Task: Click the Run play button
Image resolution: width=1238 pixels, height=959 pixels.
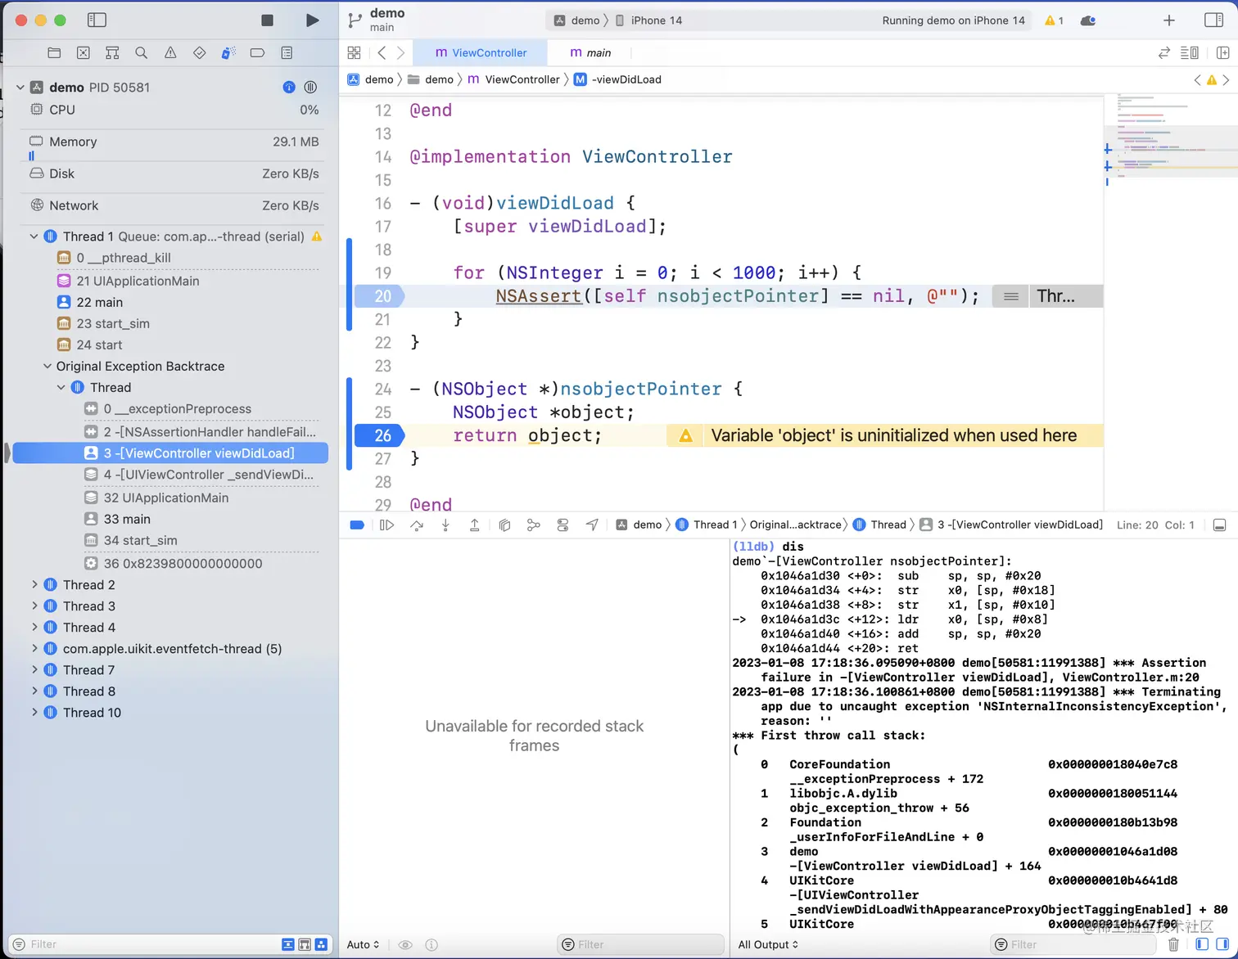Action: pos(312,20)
